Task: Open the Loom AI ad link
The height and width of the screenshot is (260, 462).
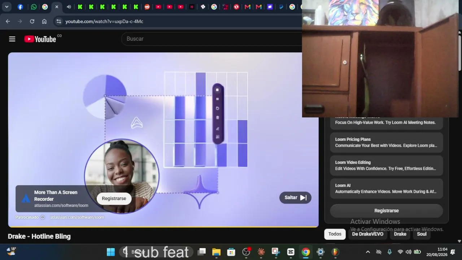Action: 386,188
